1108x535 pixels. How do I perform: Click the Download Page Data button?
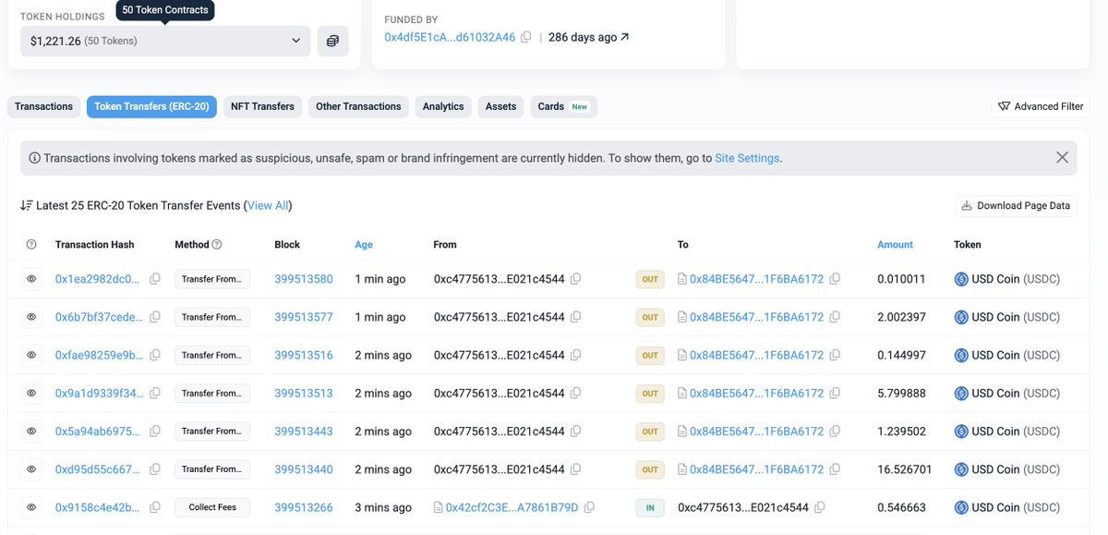tap(1015, 205)
